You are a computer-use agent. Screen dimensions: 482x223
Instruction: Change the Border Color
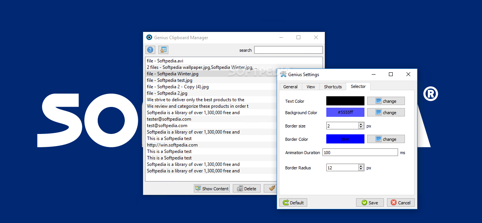(x=386, y=139)
